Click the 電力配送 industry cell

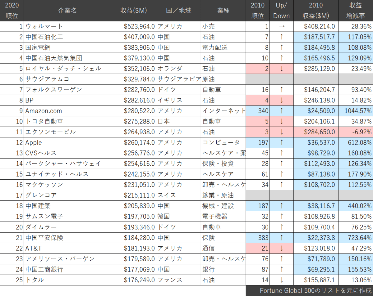[223, 47]
